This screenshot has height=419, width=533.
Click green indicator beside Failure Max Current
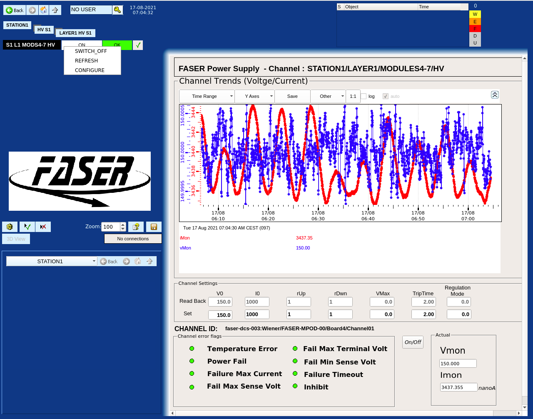click(192, 374)
